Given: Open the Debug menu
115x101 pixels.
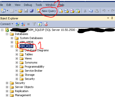Looking at the screenshot, I should coord(28,5).
